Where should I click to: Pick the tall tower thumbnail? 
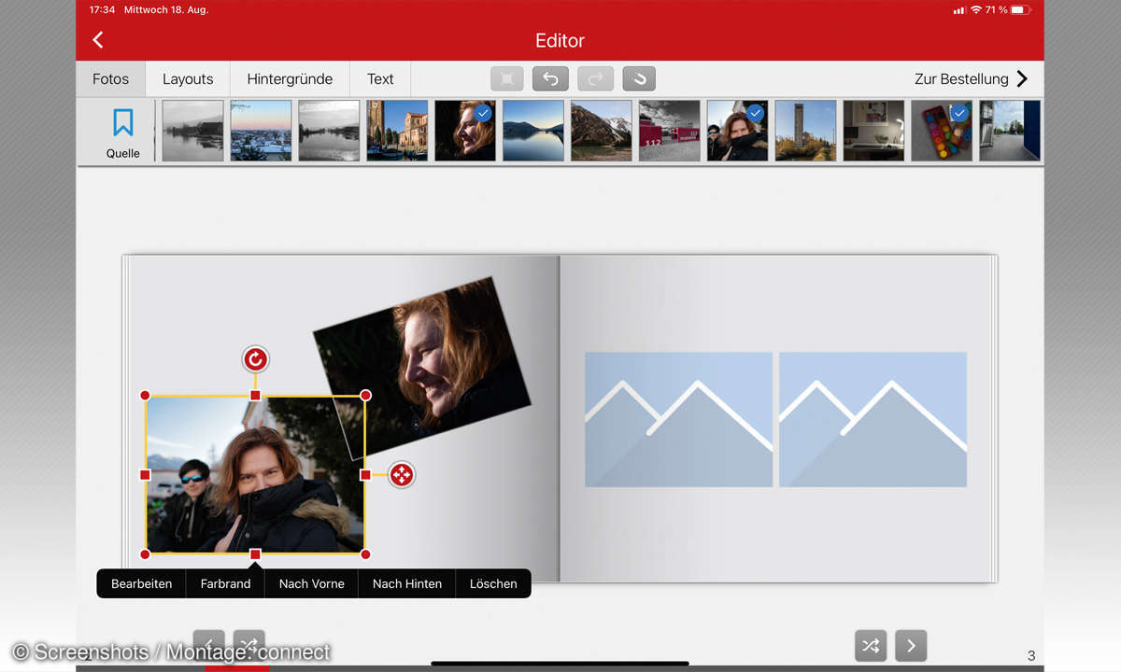coord(805,131)
